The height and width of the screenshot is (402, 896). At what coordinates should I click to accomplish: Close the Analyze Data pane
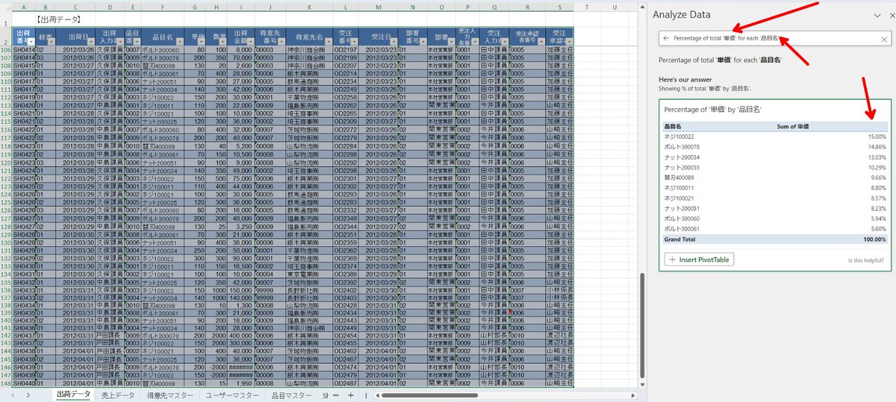(892, 15)
